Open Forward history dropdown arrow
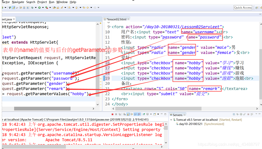Screen dimensions: 262x149 point(98,8)
